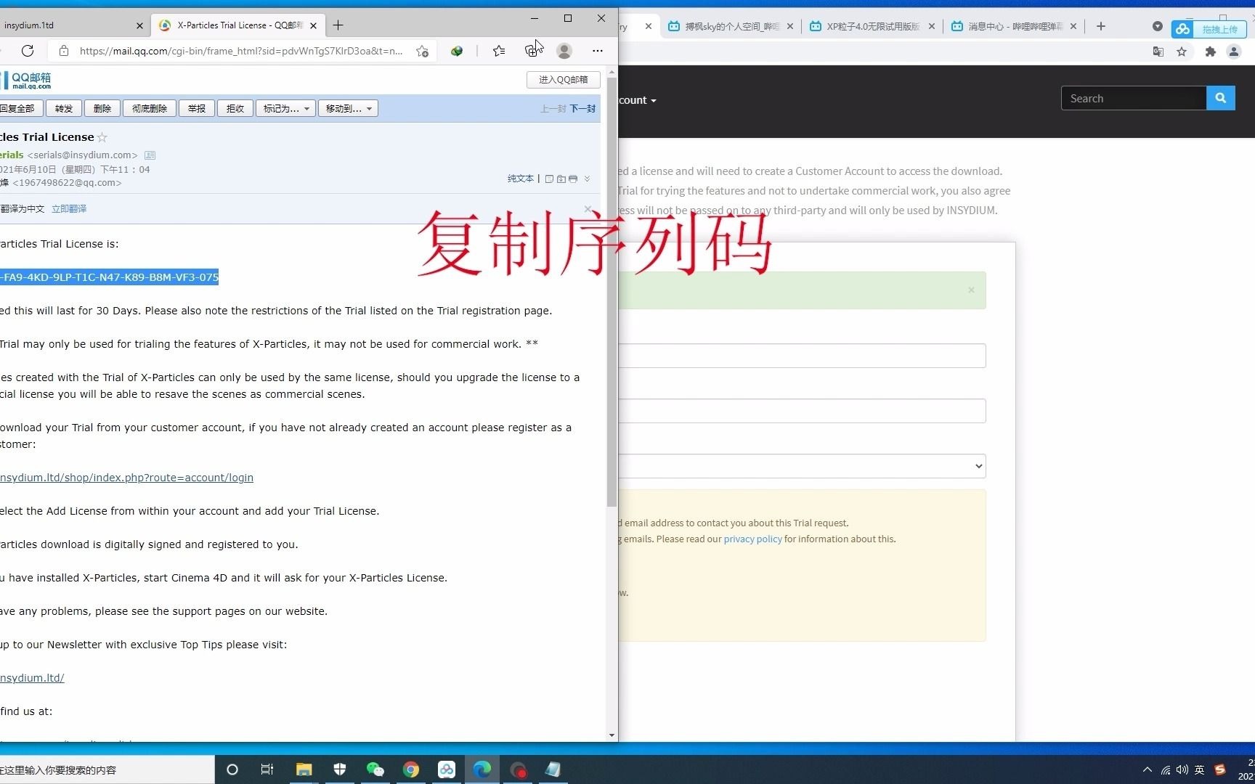Screen dimensions: 1255x784
Task: Click the highlighted trial license serial
Action: [x=109, y=277]
